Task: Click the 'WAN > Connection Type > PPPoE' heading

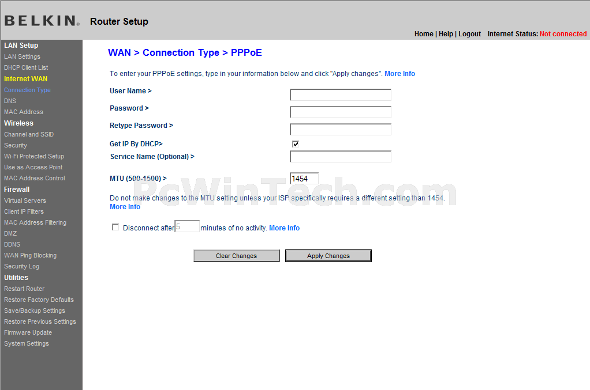Action: [x=185, y=52]
